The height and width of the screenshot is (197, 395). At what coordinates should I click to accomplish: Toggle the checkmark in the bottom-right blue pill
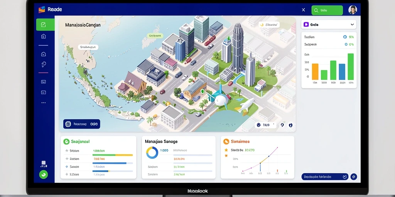coord(344,177)
